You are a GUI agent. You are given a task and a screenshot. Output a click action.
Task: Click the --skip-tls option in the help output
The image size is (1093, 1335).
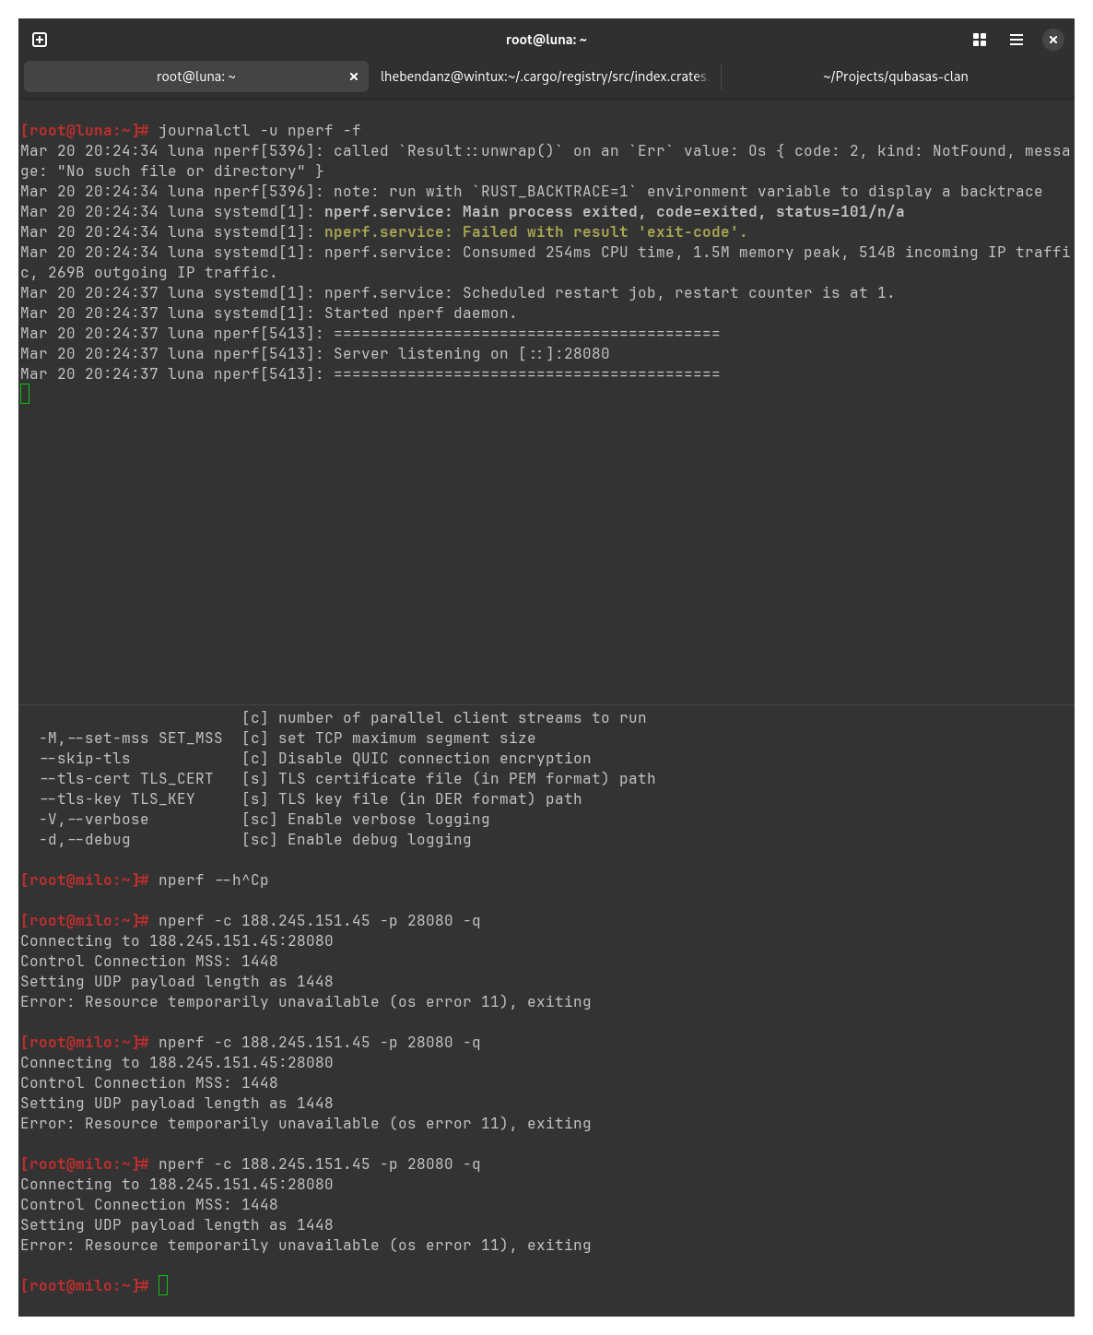tap(85, 759)
